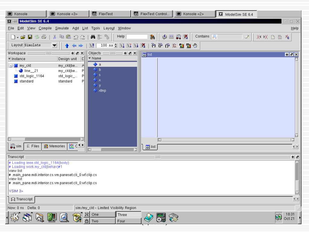The height and width of the screenshot is (232, 309).
Task: Open the File menu
Action: (11, 28)
